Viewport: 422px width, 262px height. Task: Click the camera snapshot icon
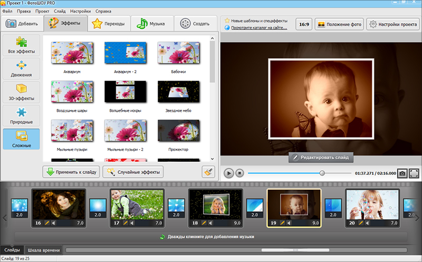[x=402, y=173]
